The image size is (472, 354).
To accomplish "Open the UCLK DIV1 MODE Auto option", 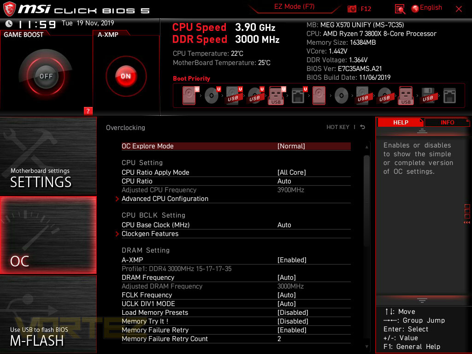I will coord(236,304).
